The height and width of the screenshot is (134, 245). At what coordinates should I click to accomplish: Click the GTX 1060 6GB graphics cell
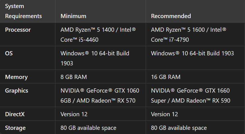100,95
